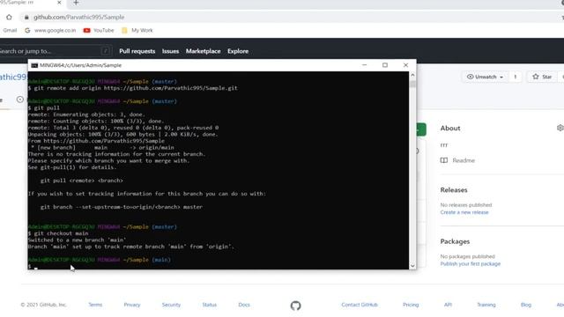Click the MINGW64 terminal title icon
The height and width of the screenshot is (317, 564).
[x=34, y=65]
